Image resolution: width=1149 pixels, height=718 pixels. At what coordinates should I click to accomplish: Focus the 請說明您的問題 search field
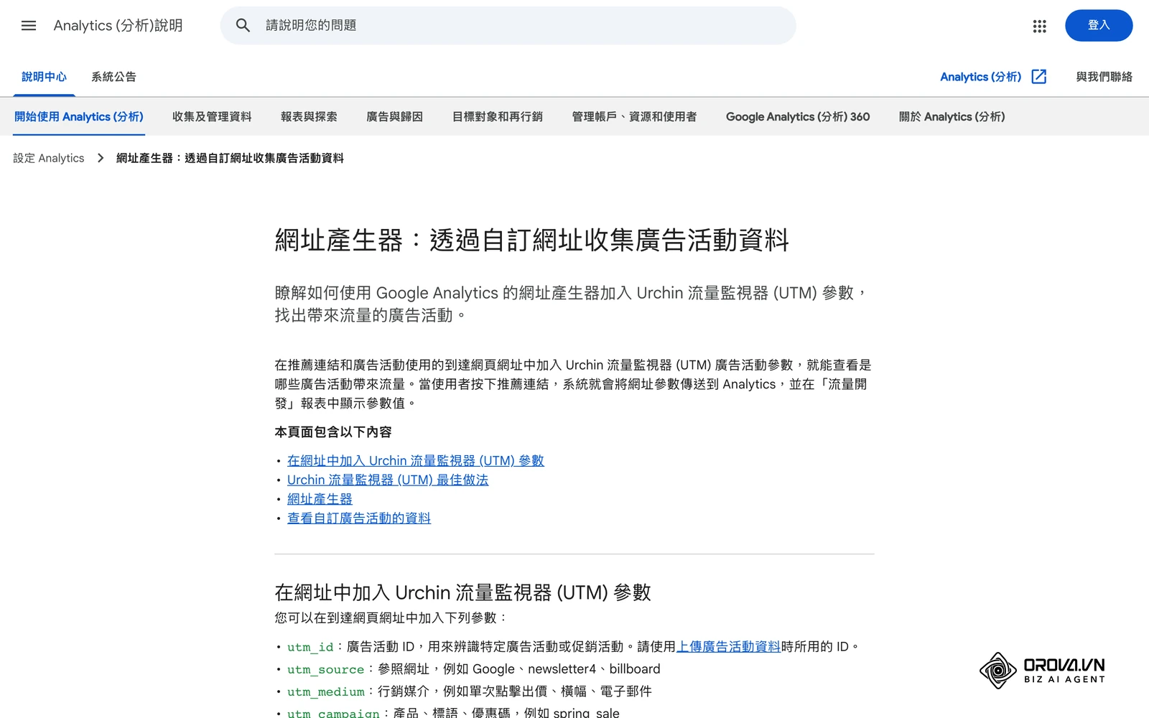pos(508,26)
